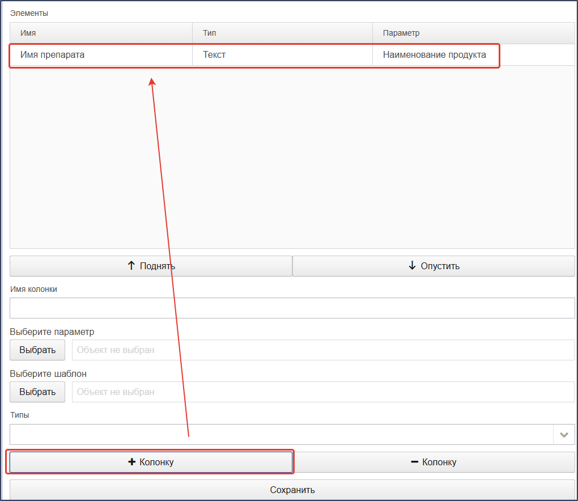The image size is (578, 501).
Task: Click the Поднять button
Action: pyautogui.click(x=151, y=266)
